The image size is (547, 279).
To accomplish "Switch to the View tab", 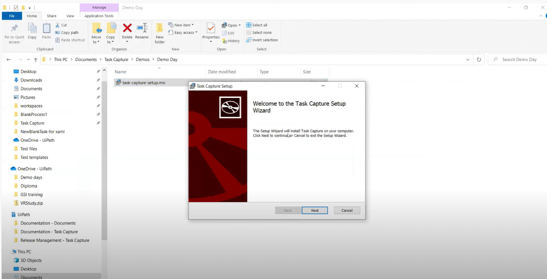I will click(x=70, y=16).
